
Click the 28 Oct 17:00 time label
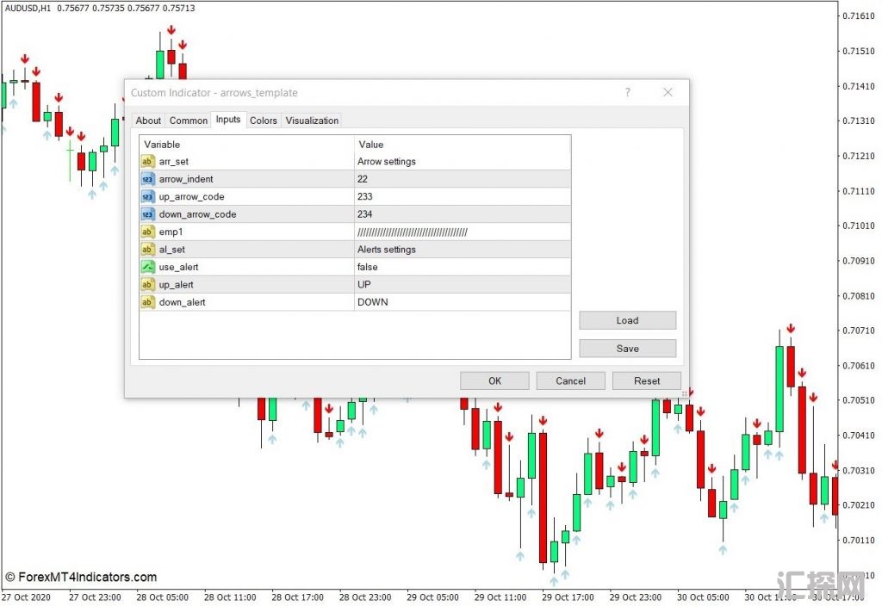coord(297,597)
